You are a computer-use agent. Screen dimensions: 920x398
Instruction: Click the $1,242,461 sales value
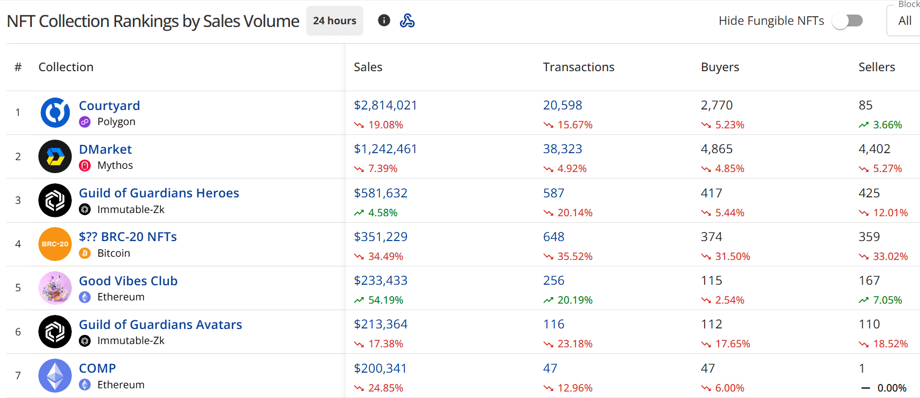click(x=385, y=149)
